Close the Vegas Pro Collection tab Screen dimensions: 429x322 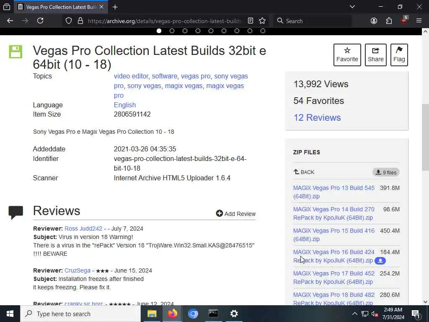101,7
